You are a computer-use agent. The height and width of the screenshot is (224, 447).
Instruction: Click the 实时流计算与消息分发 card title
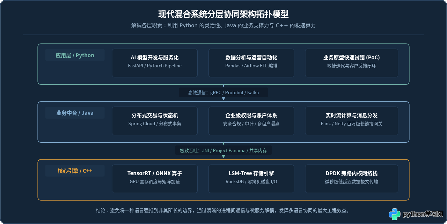point(352,115)
